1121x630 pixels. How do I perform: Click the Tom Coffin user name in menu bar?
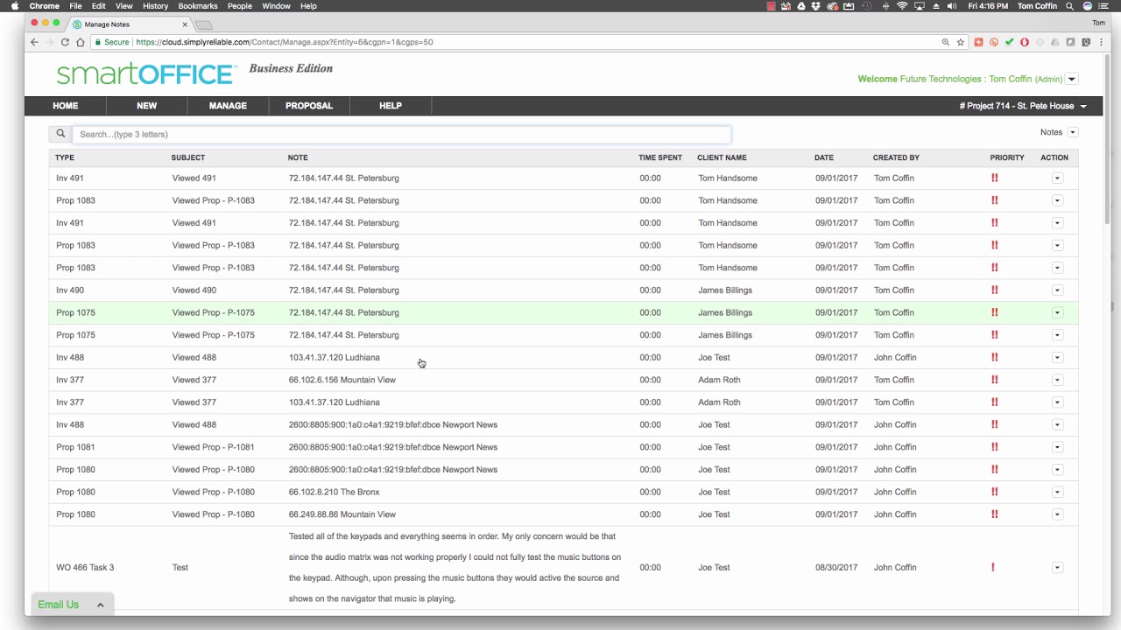coord(1037,6)
